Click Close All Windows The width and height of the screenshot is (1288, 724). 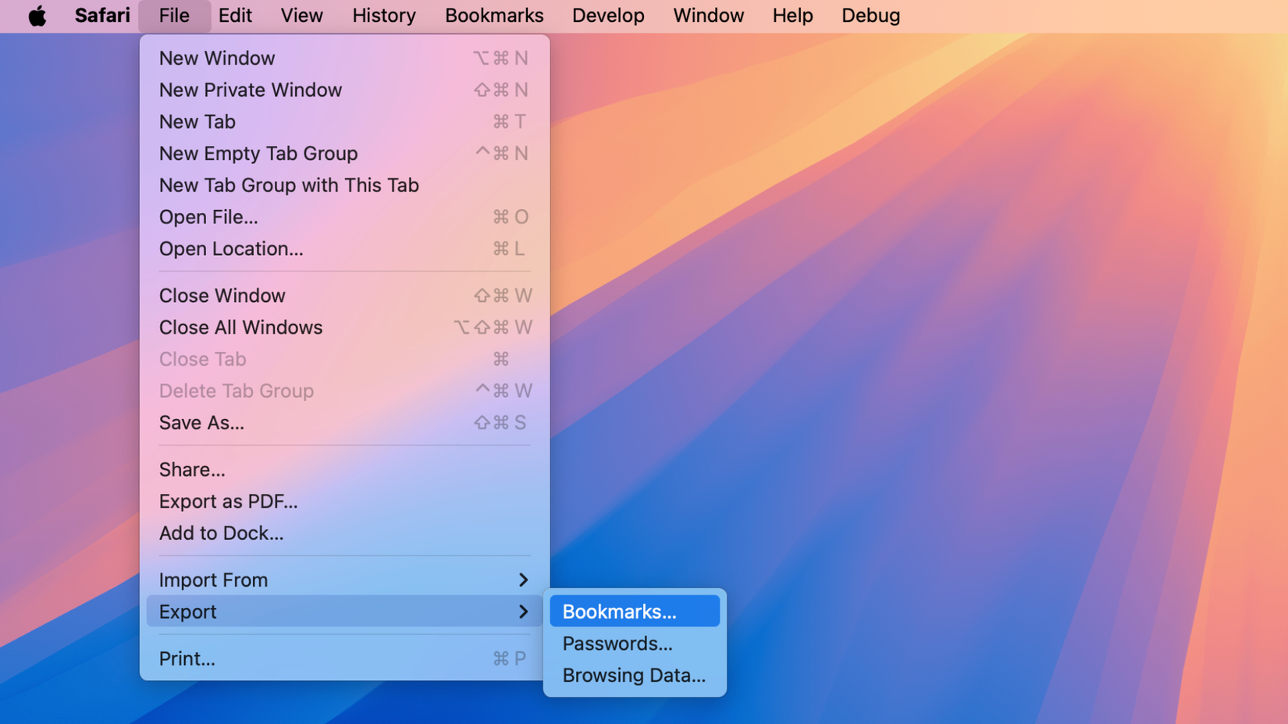click(344, 328)
